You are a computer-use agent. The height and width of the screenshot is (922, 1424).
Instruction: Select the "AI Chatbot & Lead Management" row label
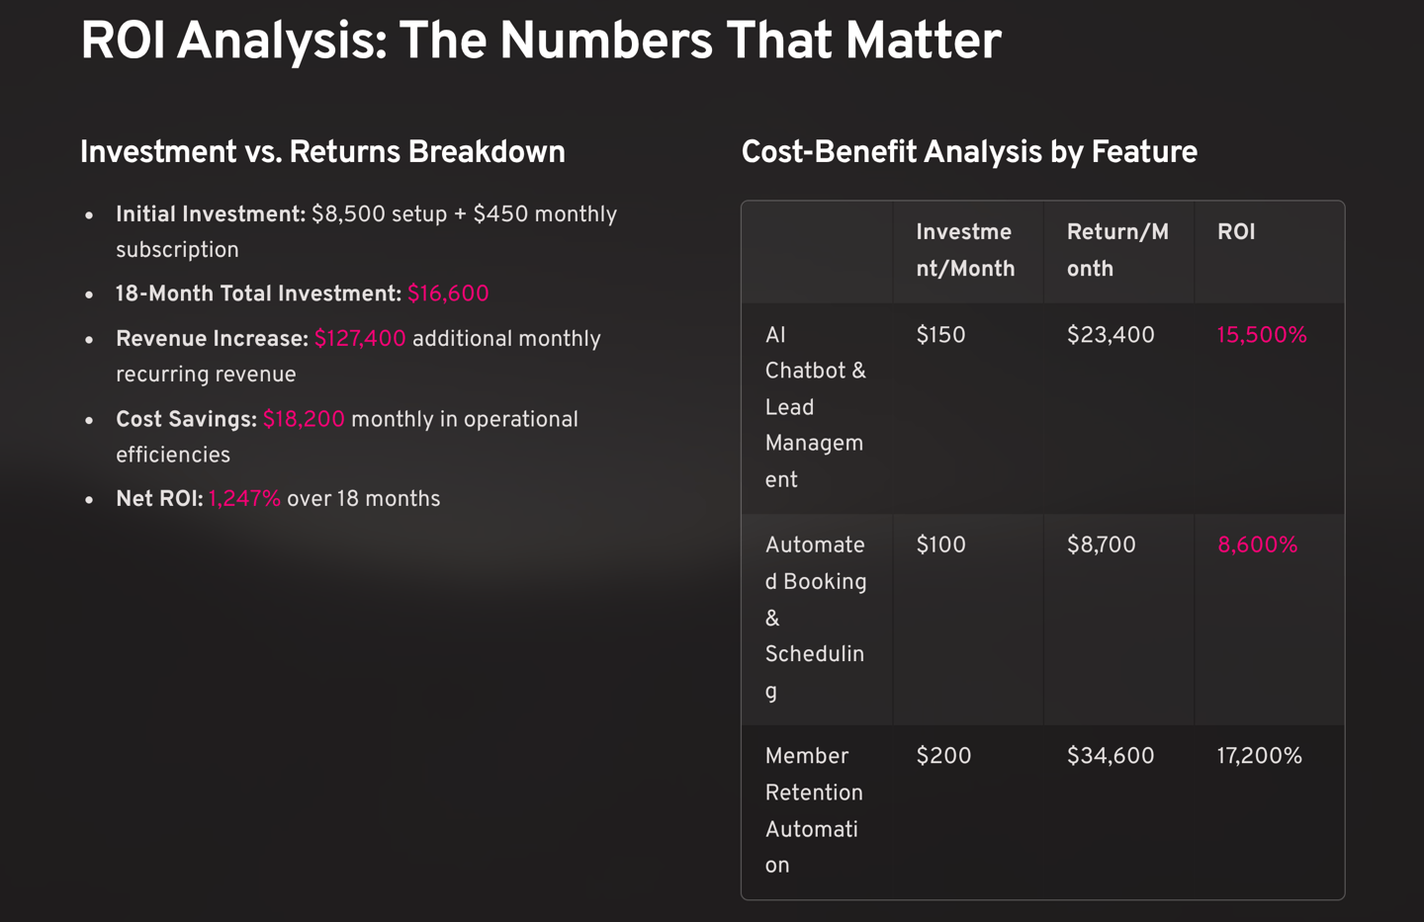815,407
